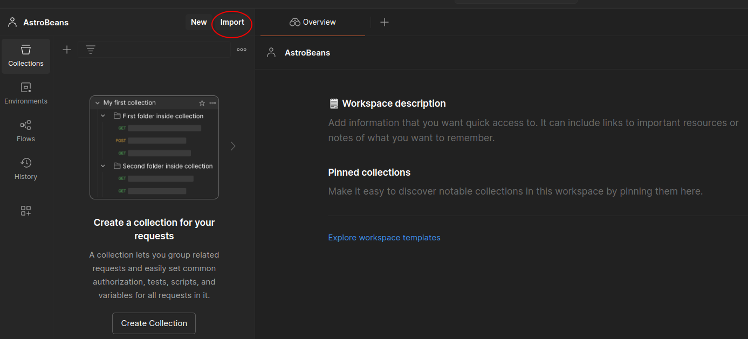Click the plus icon to open new tab
The width and height of the screenshot is (748, 339).
(x=385, y=22)
